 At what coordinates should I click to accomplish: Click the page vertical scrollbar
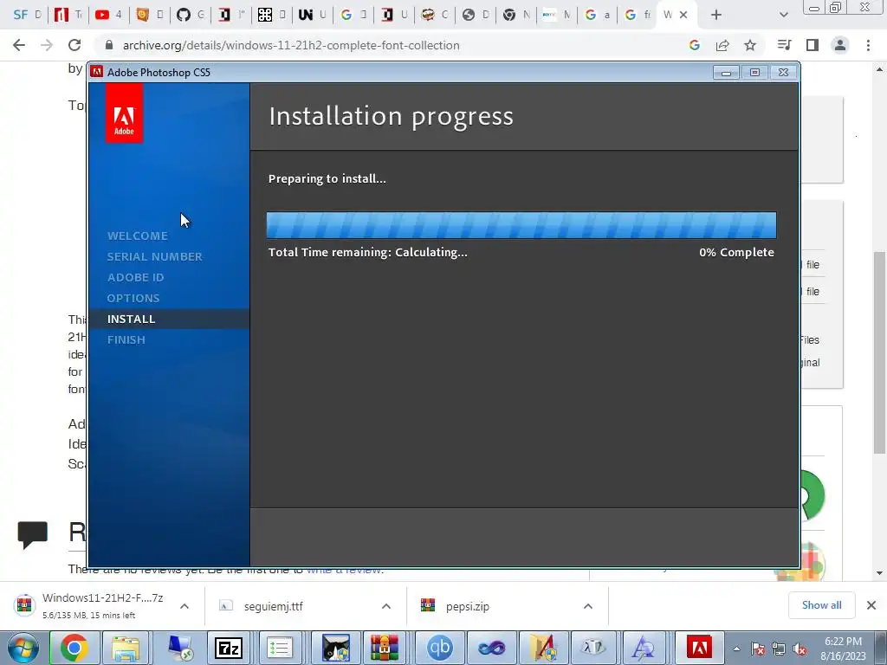click(879, 352)
